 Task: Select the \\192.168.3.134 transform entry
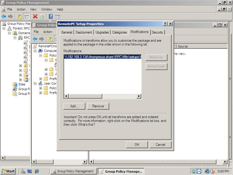103,57
